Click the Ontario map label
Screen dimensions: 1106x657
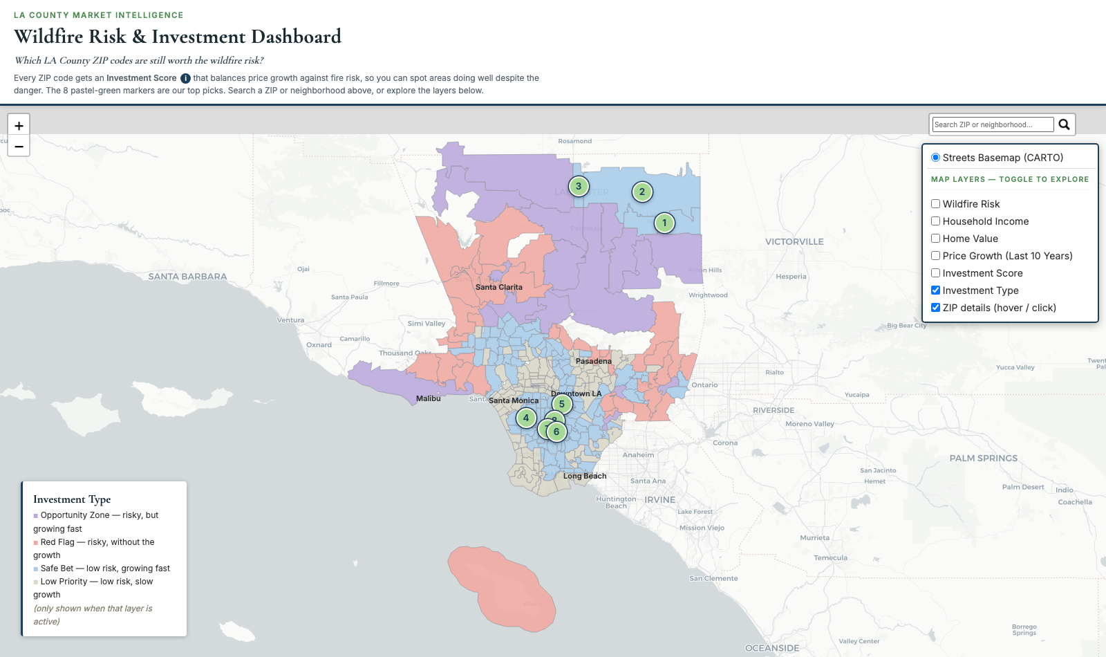pyautogui.click(x=704, y=385)
